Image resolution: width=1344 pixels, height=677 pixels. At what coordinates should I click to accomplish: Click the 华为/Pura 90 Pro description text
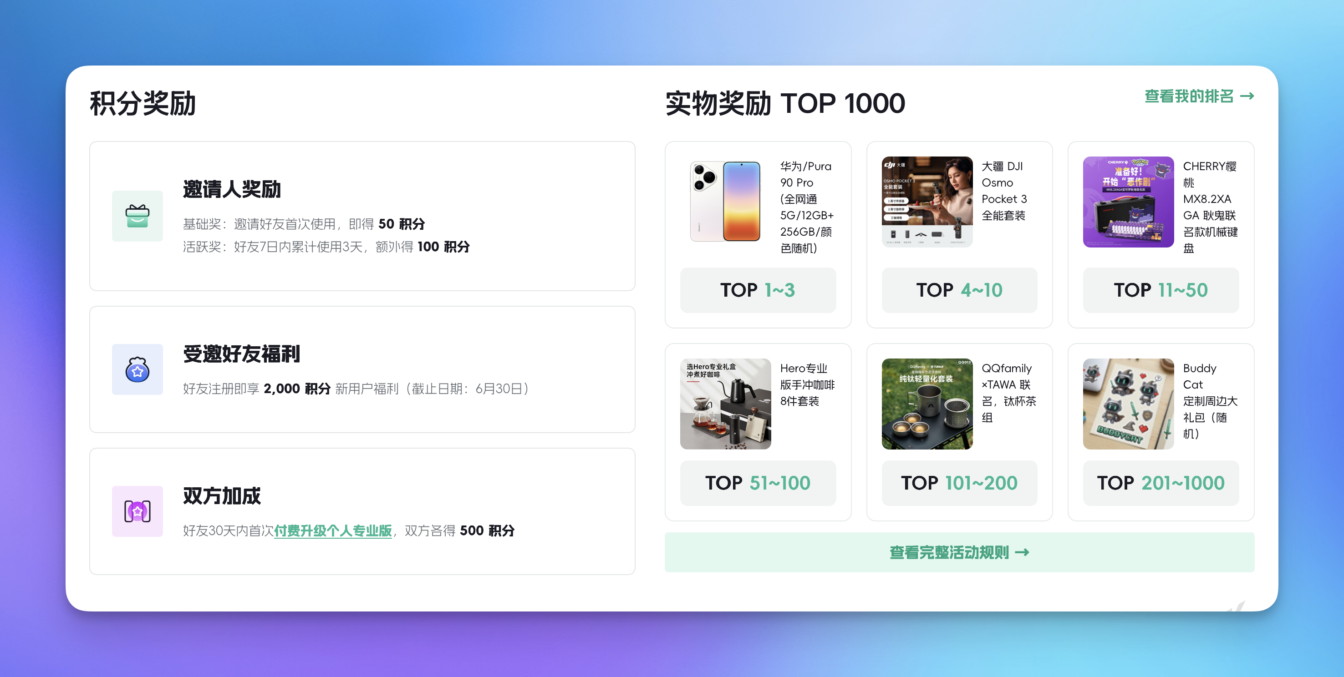click(807, 207)
